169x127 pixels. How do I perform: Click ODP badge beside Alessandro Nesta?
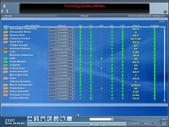point(6,32)
